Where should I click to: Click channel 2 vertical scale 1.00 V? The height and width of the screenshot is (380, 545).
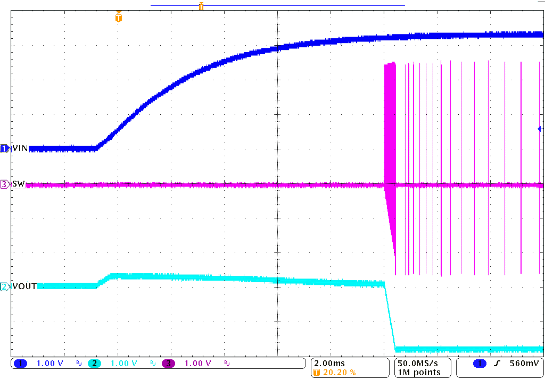tap(123, 364)
